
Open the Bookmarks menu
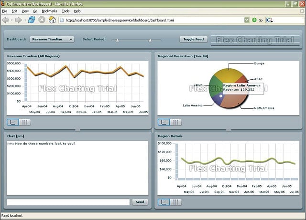[x=50, y=11]
